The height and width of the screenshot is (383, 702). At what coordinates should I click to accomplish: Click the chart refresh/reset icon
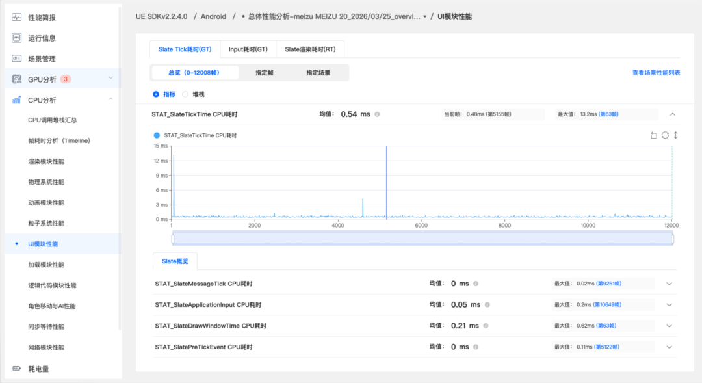[666, 135]
